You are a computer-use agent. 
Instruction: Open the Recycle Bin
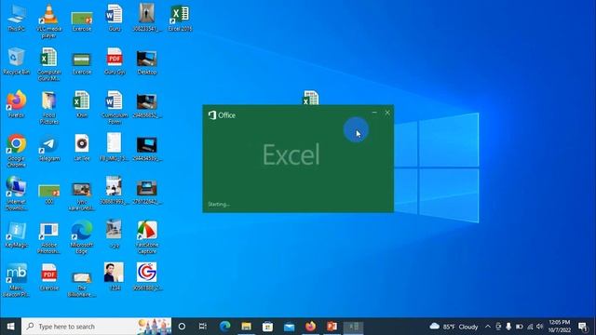tap(17, 61)
